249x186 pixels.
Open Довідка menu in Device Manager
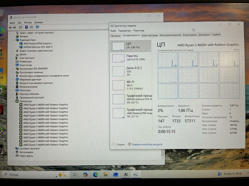pyautogui.click(x=39, y=22)
